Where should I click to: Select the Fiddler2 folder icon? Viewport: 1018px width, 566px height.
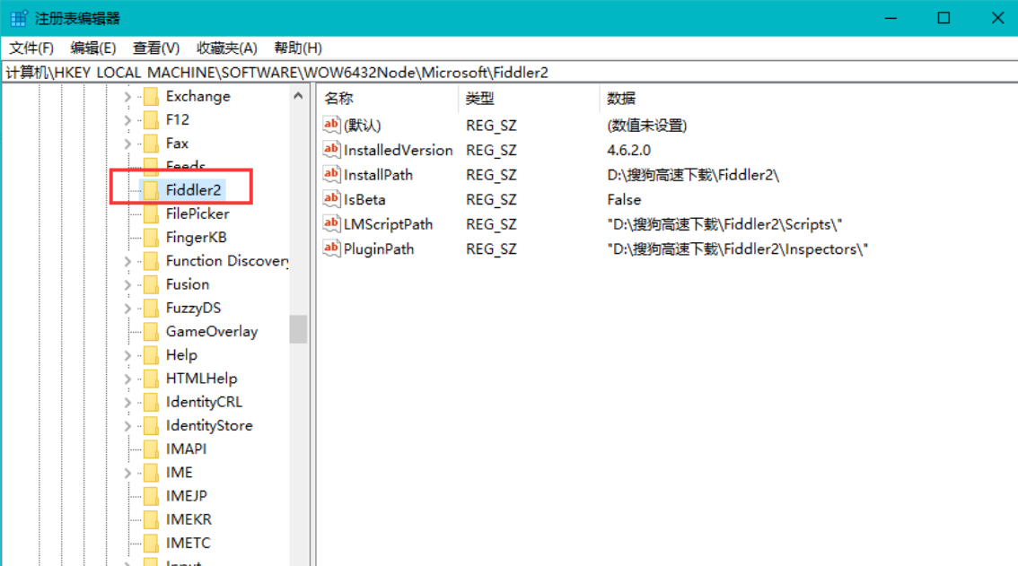point(150,189)
